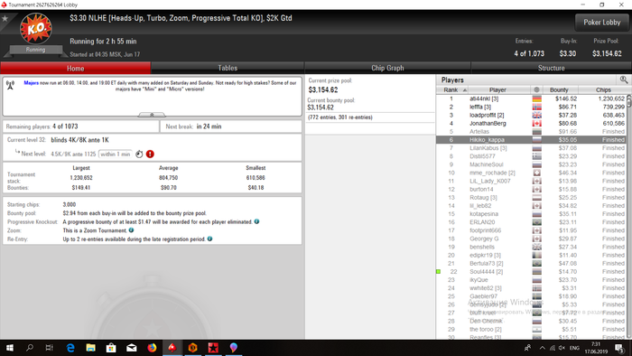Launch Firefox from taskbar

(152, 348)
